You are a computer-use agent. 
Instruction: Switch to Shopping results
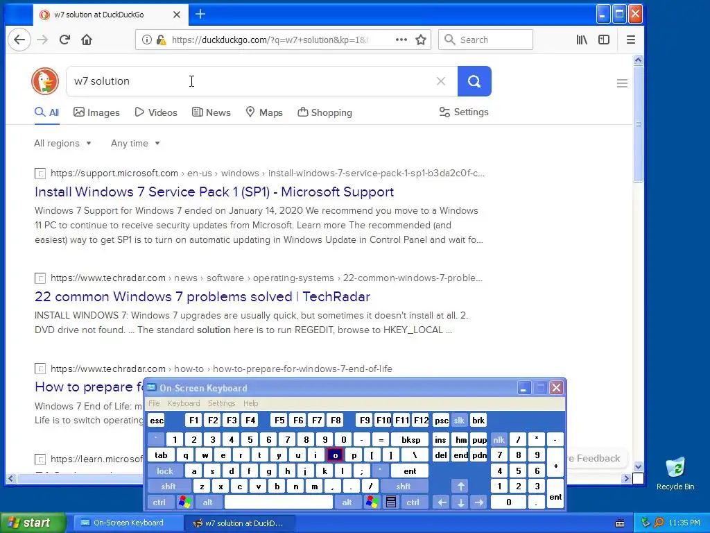tap(324, 112)
